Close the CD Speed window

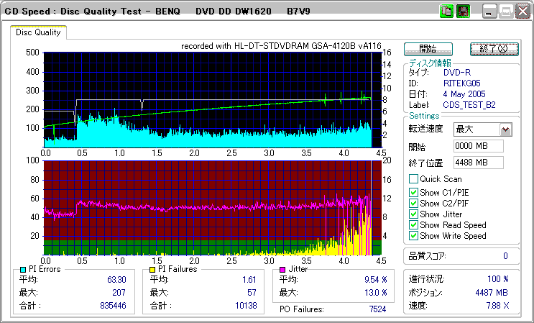pyautogui.click(x=523, y=12)
